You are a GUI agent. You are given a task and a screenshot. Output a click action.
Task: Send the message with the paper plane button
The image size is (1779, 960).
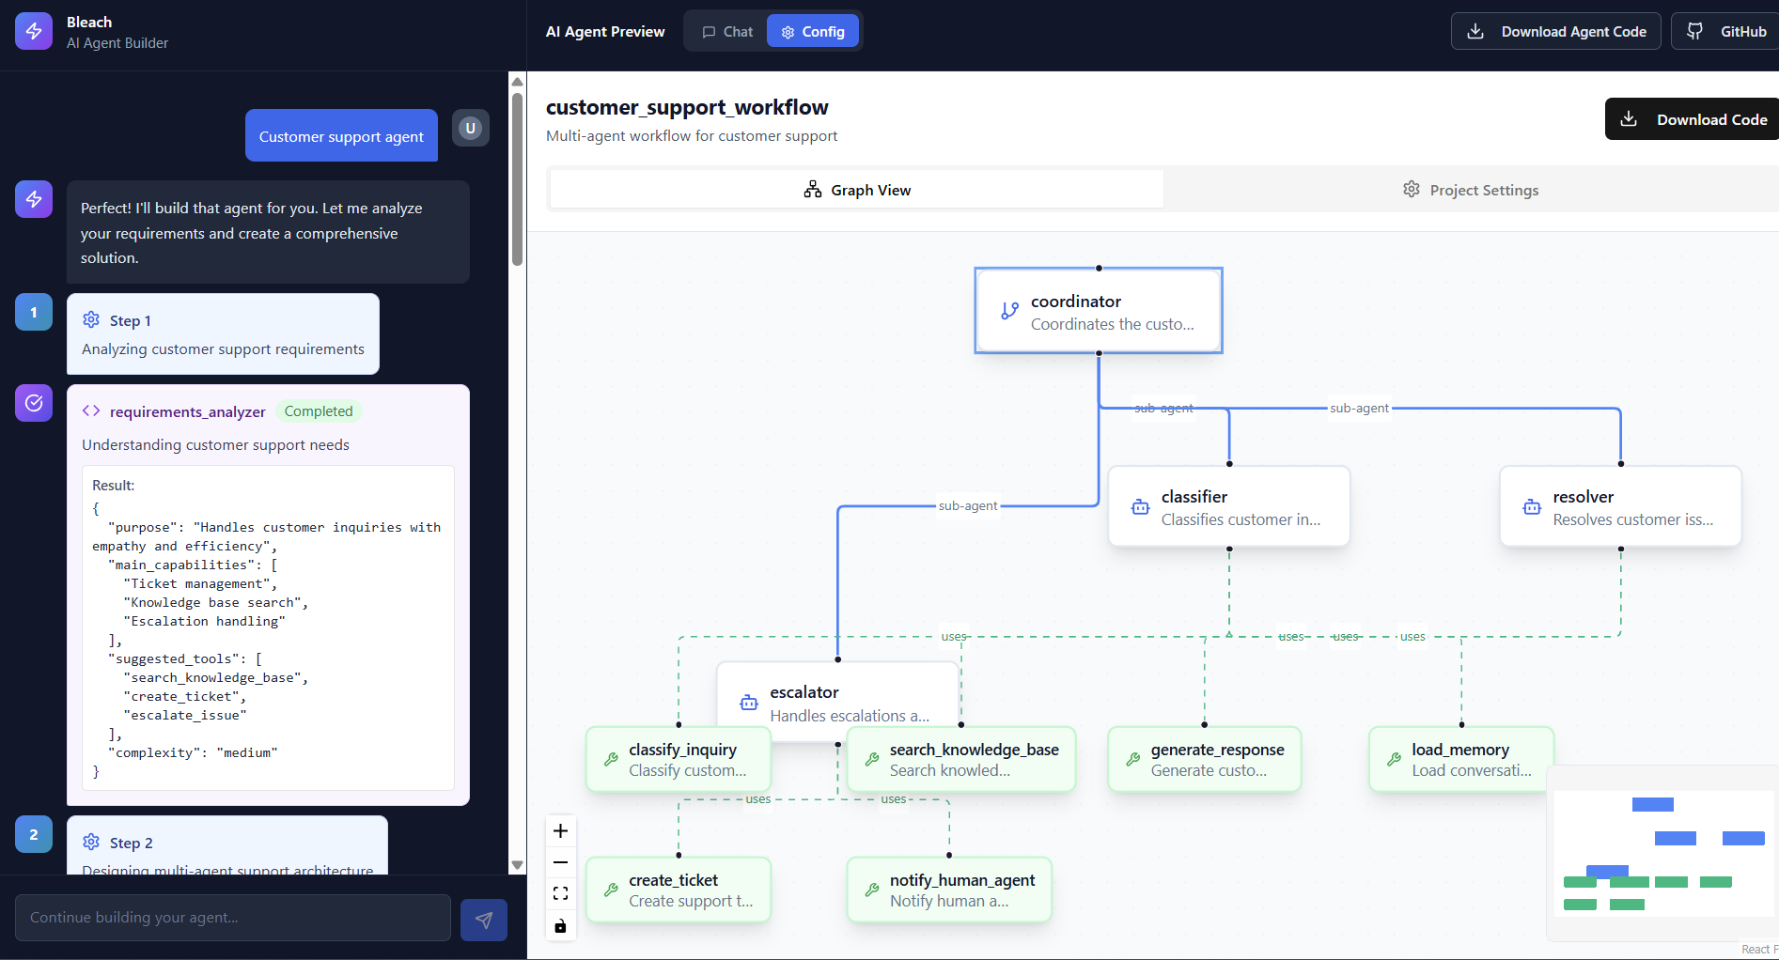point(484,920)
